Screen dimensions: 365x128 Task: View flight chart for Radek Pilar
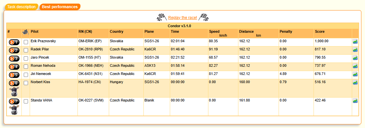pos(355,49)
